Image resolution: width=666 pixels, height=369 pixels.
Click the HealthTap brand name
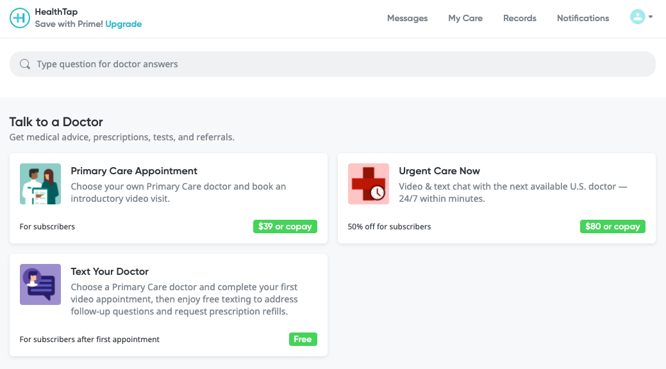pyautogui.click(x=56, y=12)
